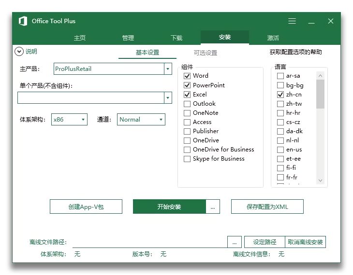The image size is (353, 275).
Task: Open the 单个产品 dropdown arrow
Action: pos(168,98)
